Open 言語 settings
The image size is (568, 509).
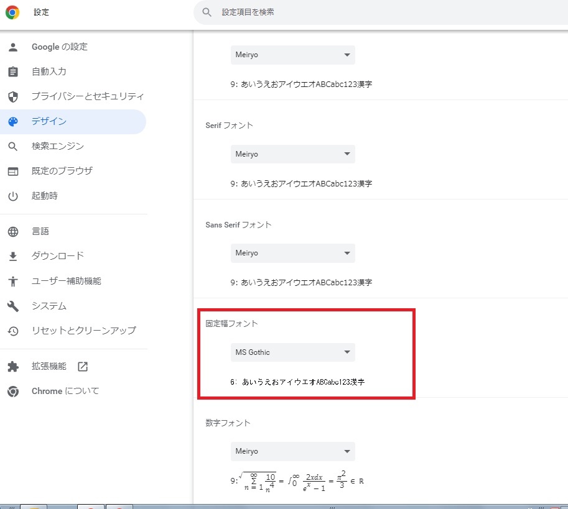pyautogui.click(x=40, y=231)
